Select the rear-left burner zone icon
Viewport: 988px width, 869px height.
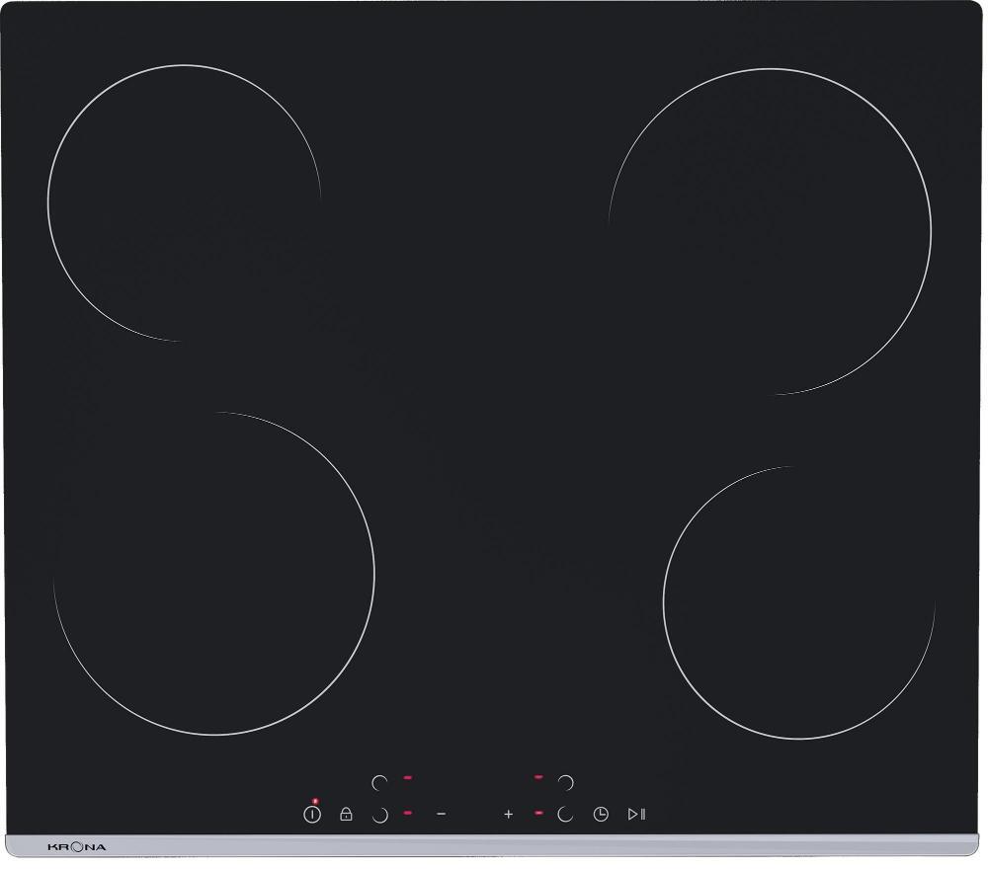point(379,782)
